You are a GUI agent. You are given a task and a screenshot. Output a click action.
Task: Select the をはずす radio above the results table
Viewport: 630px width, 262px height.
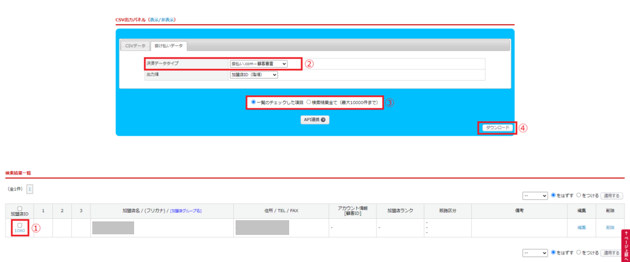coord(553,196)
